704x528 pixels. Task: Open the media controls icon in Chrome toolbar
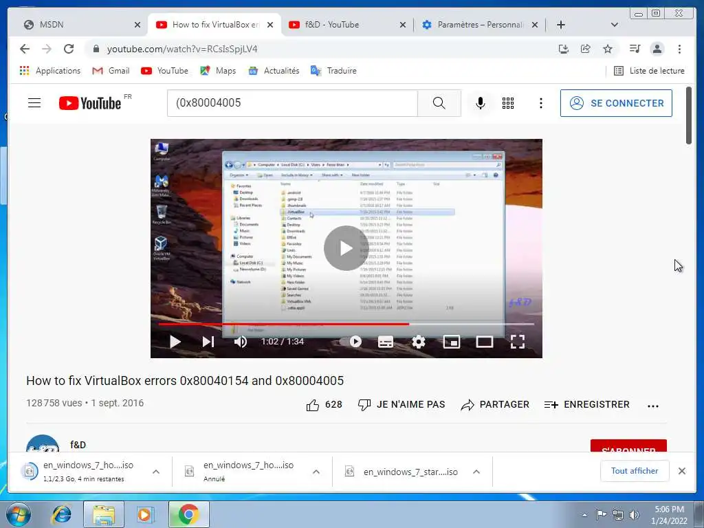[635, 49]
